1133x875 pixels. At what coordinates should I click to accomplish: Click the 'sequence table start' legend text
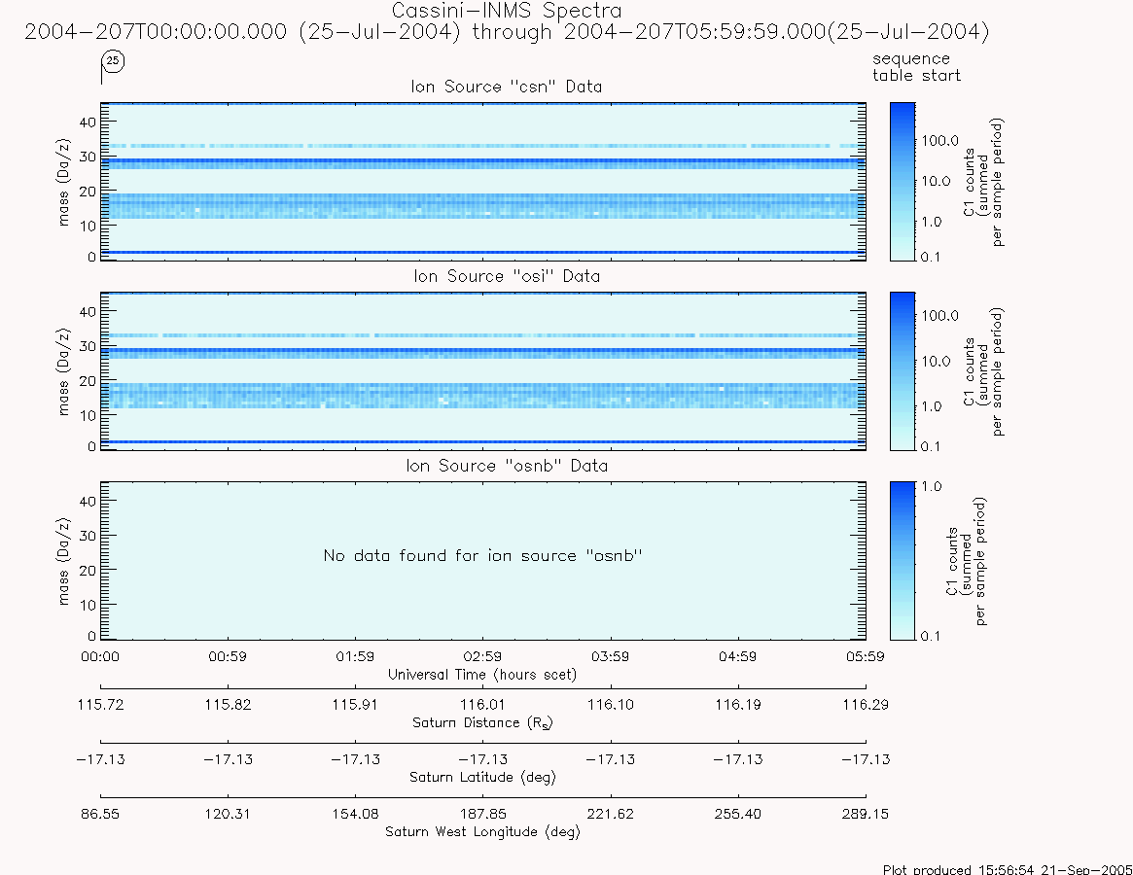916,67
